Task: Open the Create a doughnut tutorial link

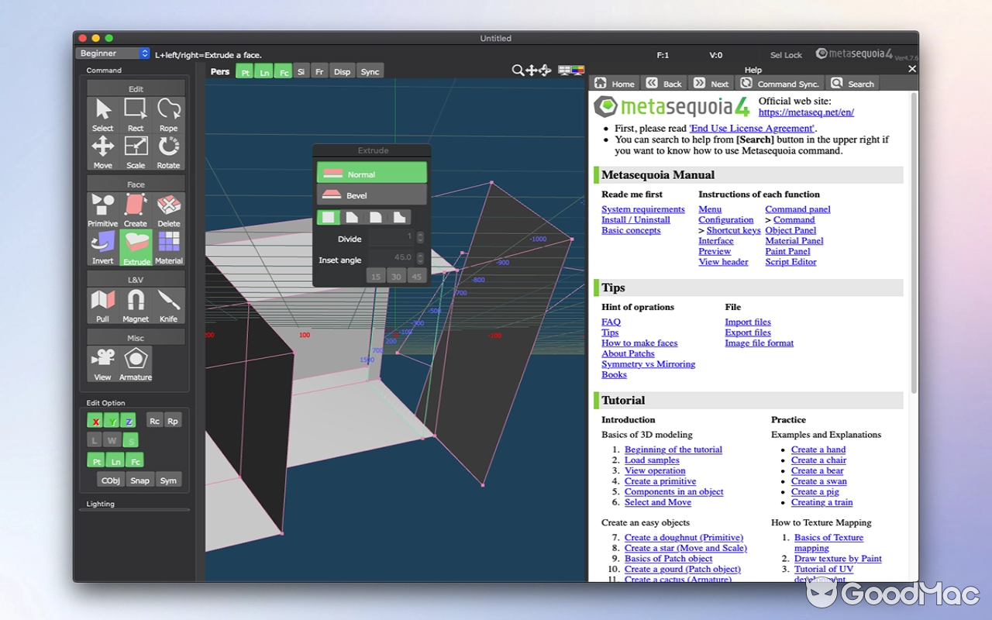Action: (684, 537)
